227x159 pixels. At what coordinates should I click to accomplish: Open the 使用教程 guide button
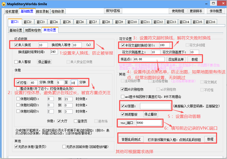[178, 11]
